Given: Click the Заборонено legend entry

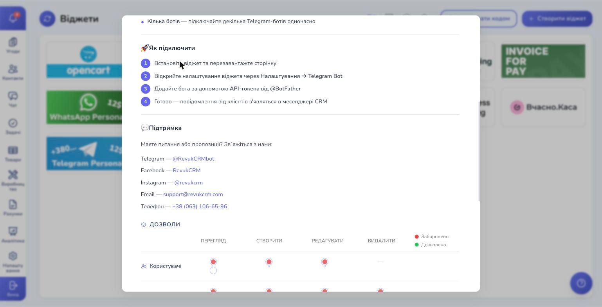Looking at the screenshot, I should 431,237.
